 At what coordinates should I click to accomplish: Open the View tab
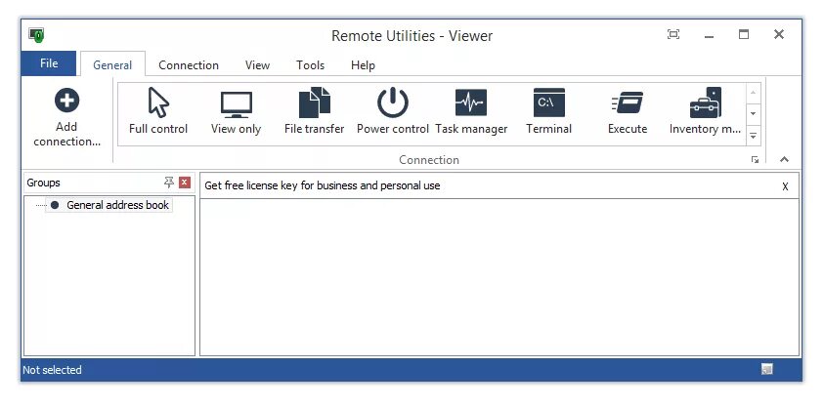pos(257,65)
